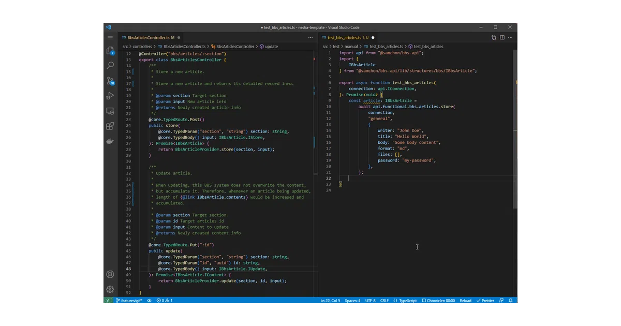This screenshot has height=326, width=621.
Task: Click 'BbsArticleProvider.update' call on line 50
Action: (x=206, y=280)
